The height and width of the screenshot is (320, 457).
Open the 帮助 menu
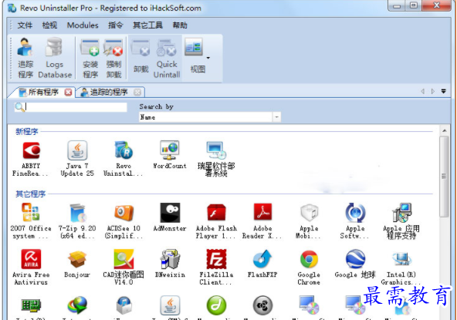click(180, 25)
